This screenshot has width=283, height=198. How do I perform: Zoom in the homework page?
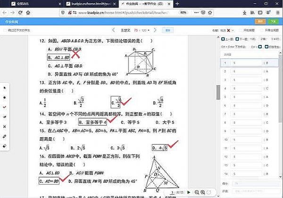point(203,192)
